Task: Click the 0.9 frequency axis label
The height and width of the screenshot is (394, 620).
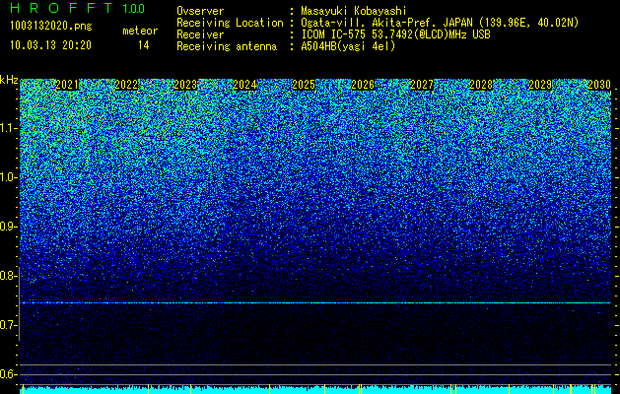Action: pyautogui.click(x=9, y=227)
